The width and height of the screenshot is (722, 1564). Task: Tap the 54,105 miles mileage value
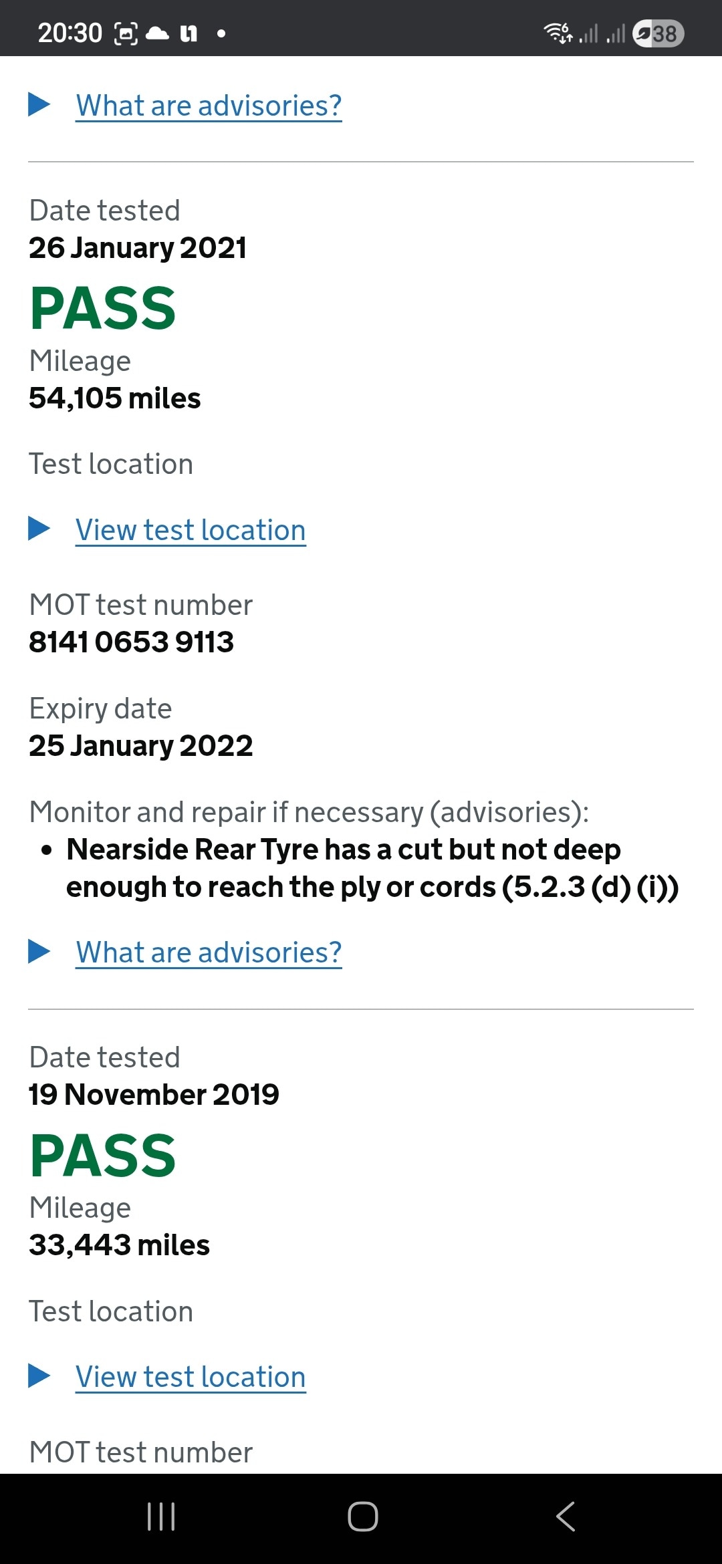(x=115, y=398)
